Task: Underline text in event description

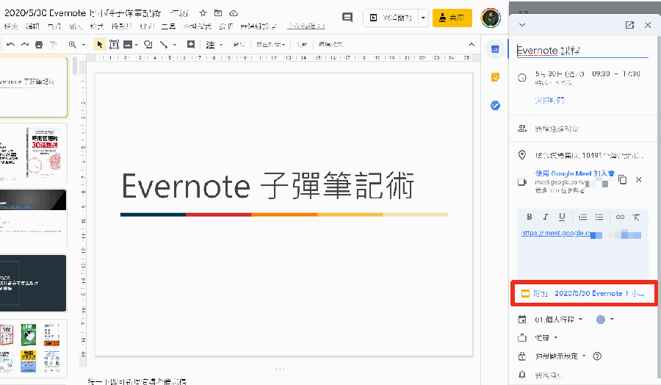Action: [x=562, y=217]
